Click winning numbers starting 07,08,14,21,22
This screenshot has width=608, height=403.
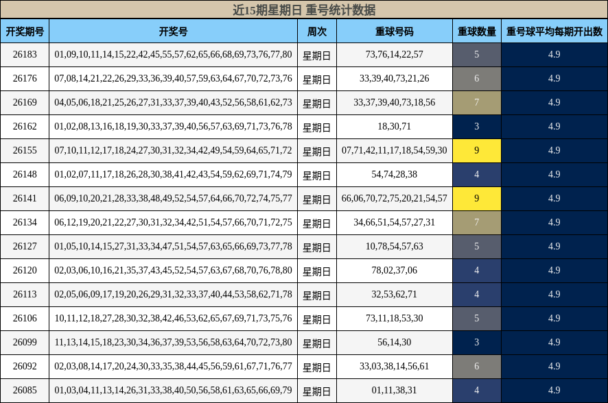click(174, 79)
